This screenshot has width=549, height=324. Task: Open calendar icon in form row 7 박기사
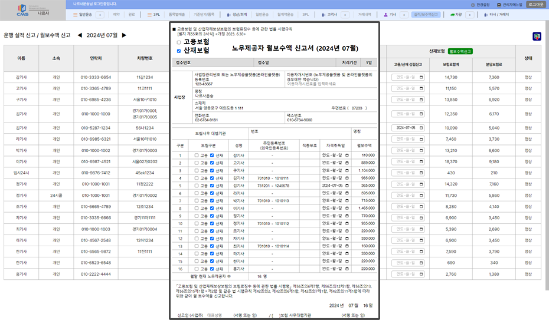(x=347, y=201)
